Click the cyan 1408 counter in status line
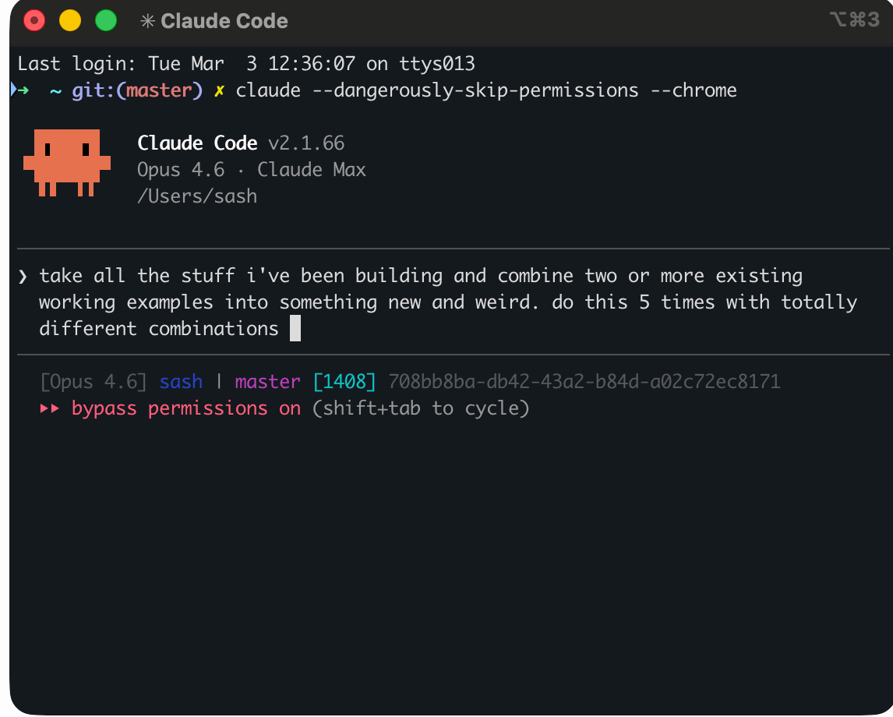 pos(344,382)
